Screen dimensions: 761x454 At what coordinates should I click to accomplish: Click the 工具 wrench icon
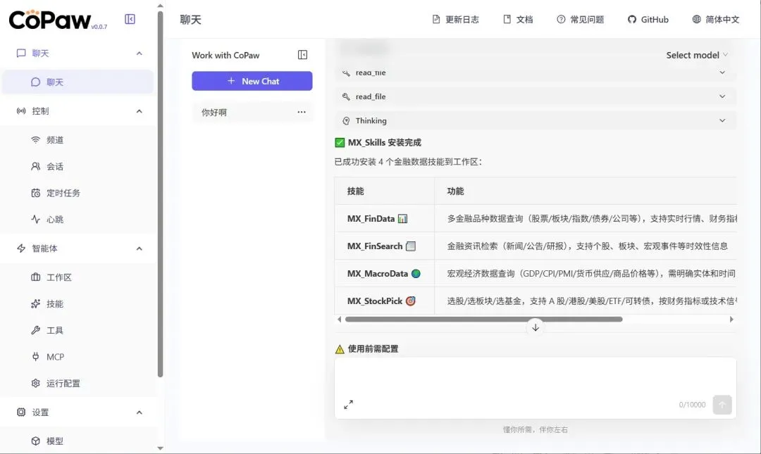(x=35, y=330)
